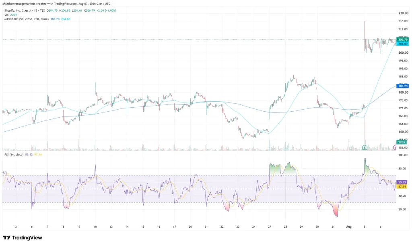412x245 pixels.
Task: Click the 216.00 price scale label
Action: [403, 21]
